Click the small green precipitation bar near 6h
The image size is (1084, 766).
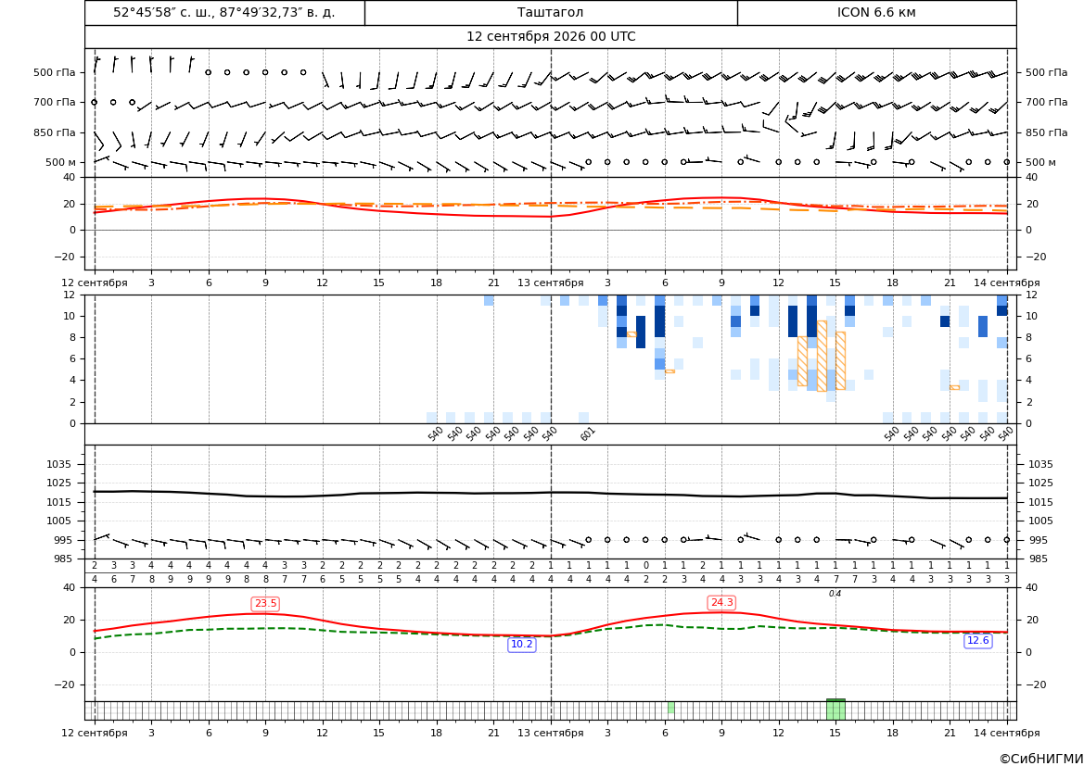(x=670, y=708)
